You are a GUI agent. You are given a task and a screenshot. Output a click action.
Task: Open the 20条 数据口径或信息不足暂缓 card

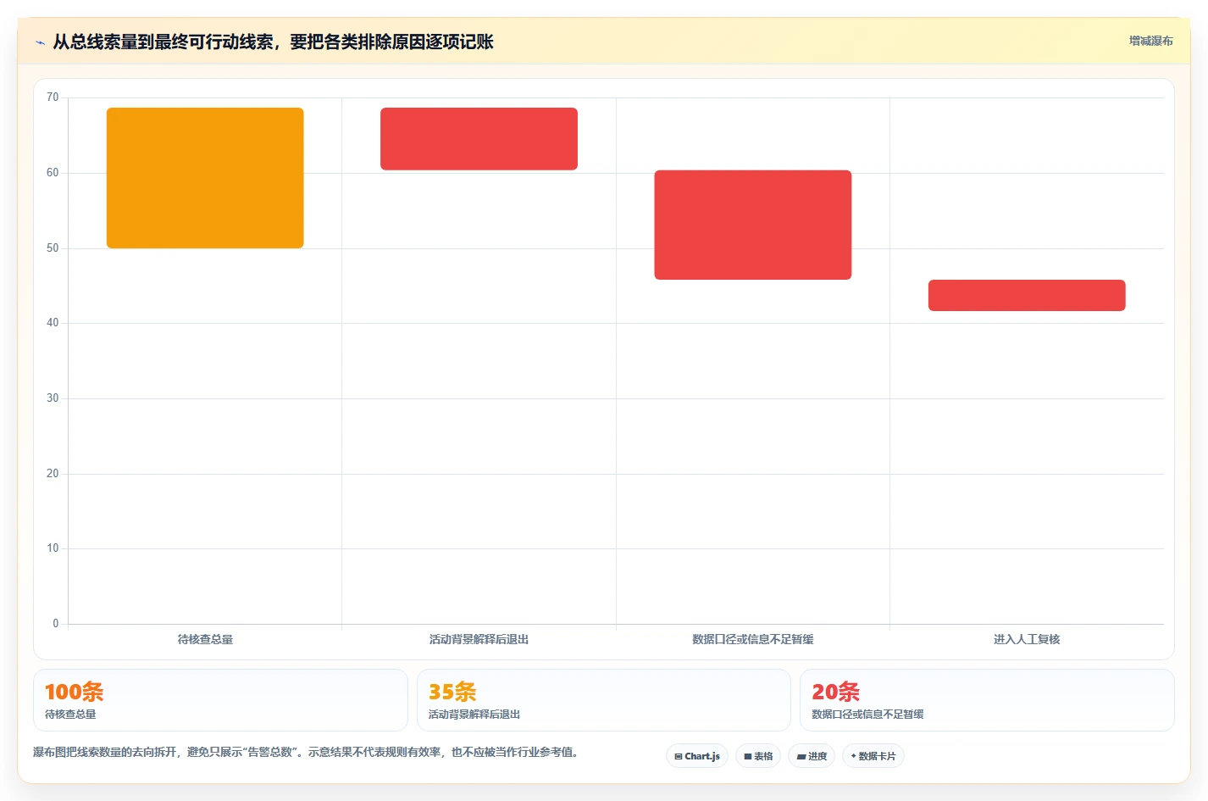click(987, 700)
